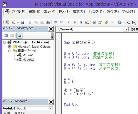Viewport: 138px width, 114px height.
Task: Stop and reset the macro
Action: pos(81,22)
